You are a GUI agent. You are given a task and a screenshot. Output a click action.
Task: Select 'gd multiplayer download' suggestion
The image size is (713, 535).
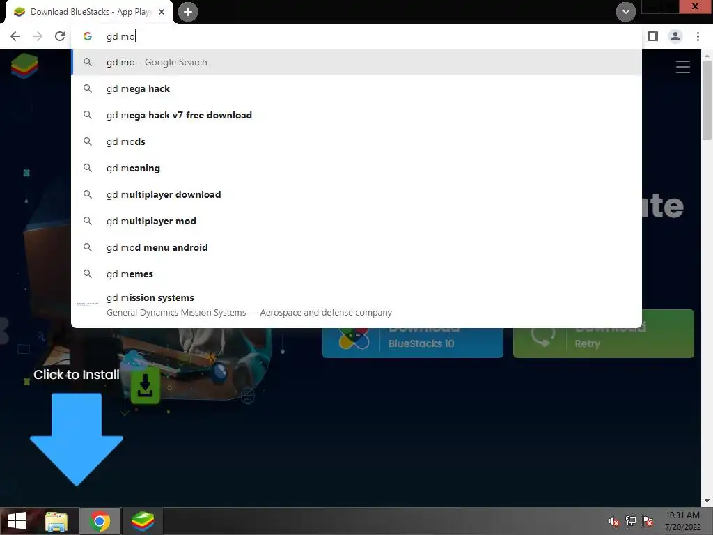coord(356,195)
